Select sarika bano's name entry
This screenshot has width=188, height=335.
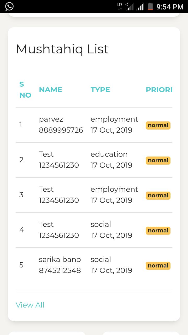(60, 259)
